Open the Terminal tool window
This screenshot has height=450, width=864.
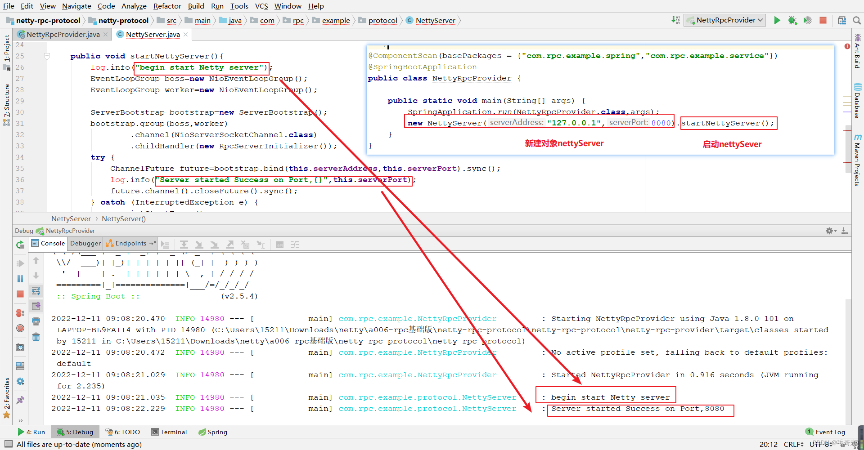[169, 432]
